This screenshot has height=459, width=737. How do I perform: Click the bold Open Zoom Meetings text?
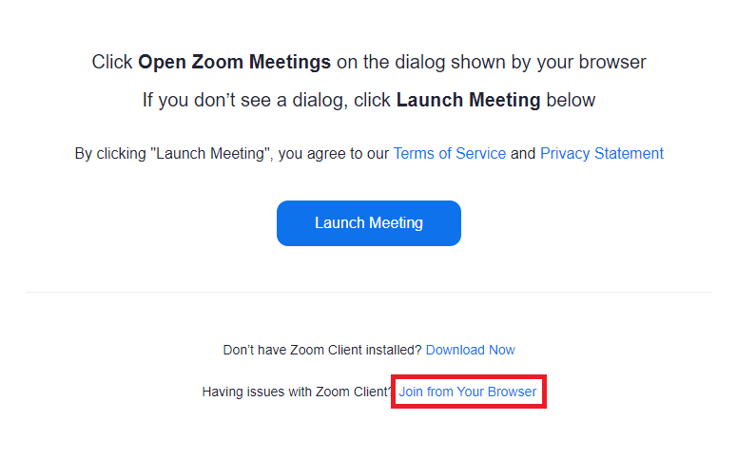(x=234, y=63)
